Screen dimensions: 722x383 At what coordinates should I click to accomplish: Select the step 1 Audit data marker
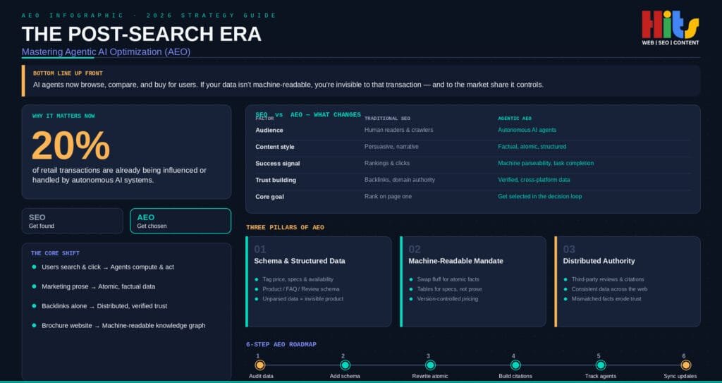click(259, 365)
